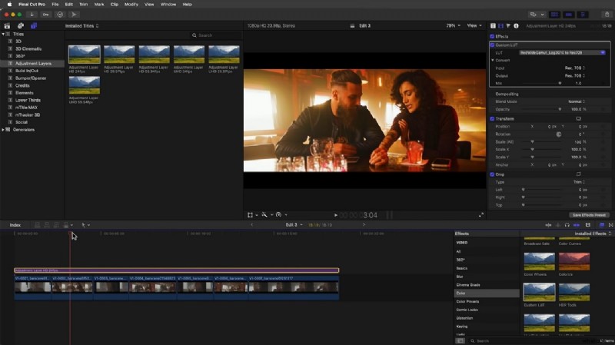Open the Video inspector tab icon
The image size is (615, 345).
pyautogui.click(x=501, y=26)
